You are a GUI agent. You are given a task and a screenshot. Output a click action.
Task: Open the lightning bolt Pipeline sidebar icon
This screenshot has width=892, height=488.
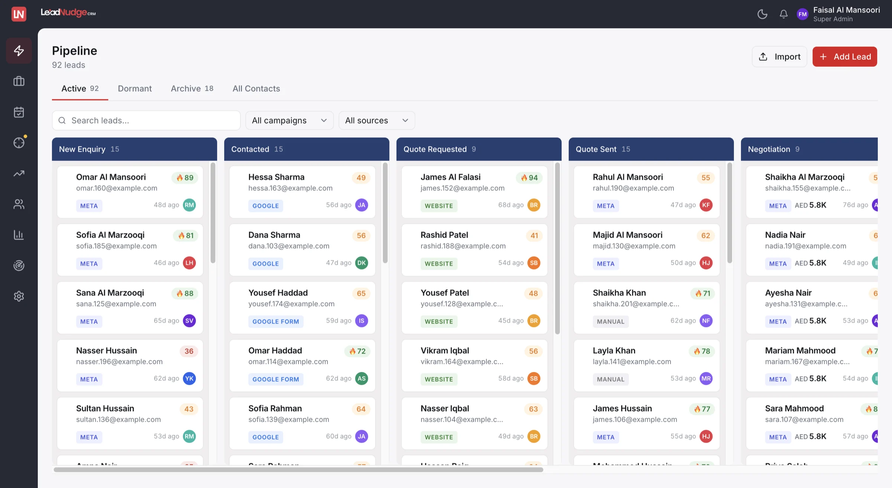coord(19,51)
